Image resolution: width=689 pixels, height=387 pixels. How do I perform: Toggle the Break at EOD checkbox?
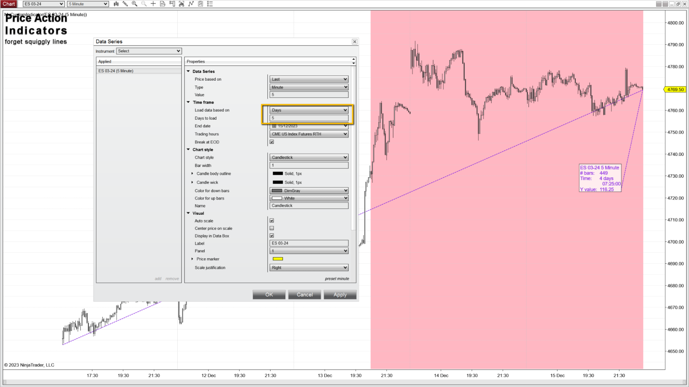(272, 142)
